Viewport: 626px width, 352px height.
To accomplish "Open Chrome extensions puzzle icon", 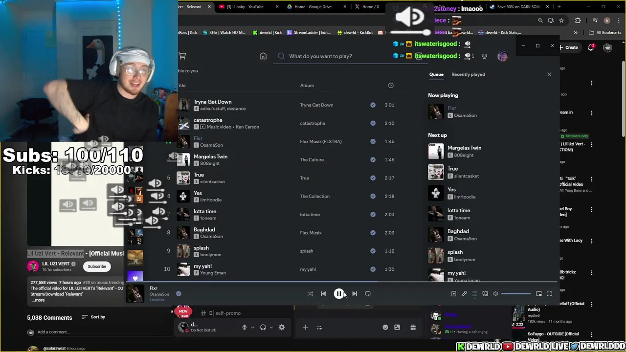I will tap(578, 21).
